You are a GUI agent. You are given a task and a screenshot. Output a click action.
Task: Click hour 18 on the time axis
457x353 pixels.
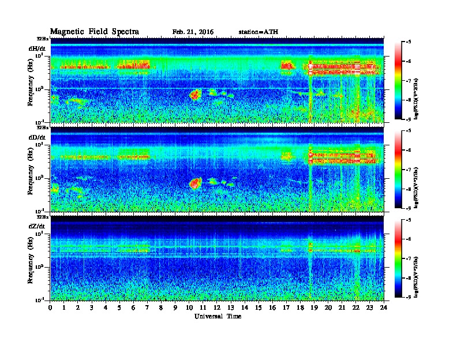301,308
